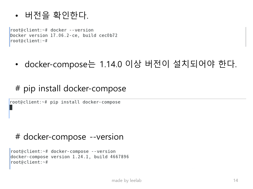Click the empty prompt under the docker-compose version output
Viewport: 253px width, 189px height.
pos(29,162)
